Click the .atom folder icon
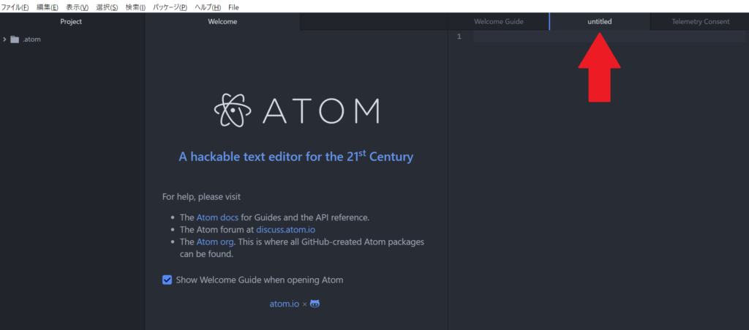 (x=15, y=40)
